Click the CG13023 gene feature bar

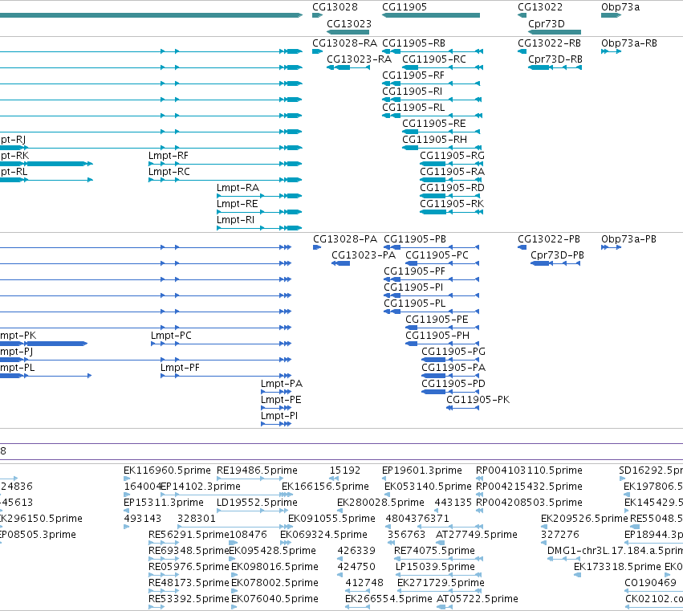(348, 32)
